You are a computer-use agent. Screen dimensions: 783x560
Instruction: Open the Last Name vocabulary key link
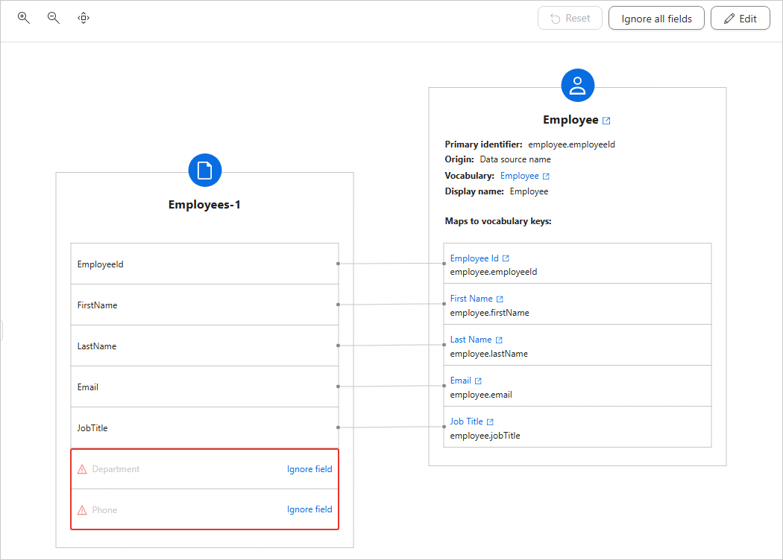tap(471, 340)
